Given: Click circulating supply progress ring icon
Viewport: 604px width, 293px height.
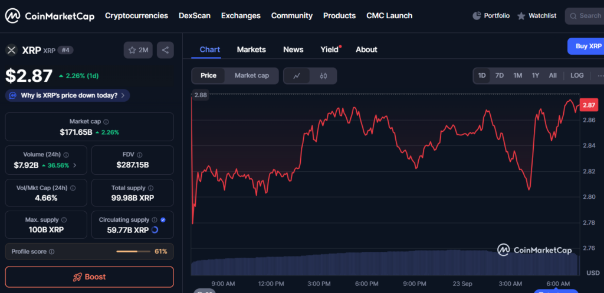Looking at the screenshot, I should [155, 230].
